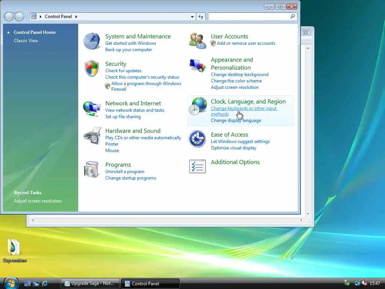This screenshot has height=289, width=385.
Task: Click Back up your computer
Action: [x=129, y=50]
